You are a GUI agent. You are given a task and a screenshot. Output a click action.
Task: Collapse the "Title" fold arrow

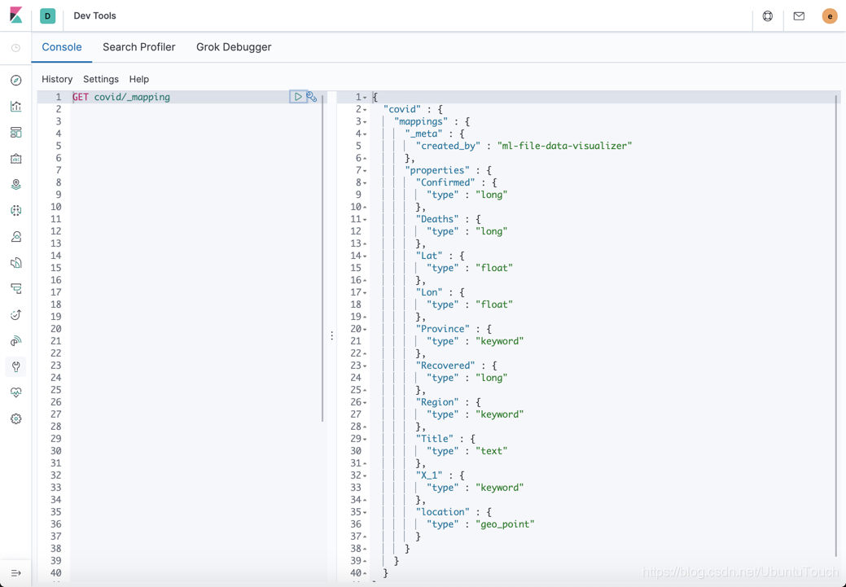365,439
